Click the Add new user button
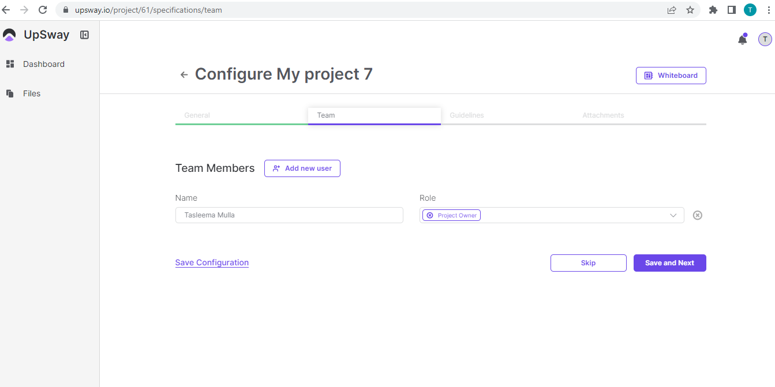This screenshot has height=387, width=775. coord(302,168)
